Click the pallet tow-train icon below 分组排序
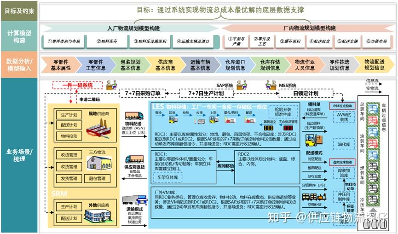Screen dimensions: 398x234 click(314, 196)
